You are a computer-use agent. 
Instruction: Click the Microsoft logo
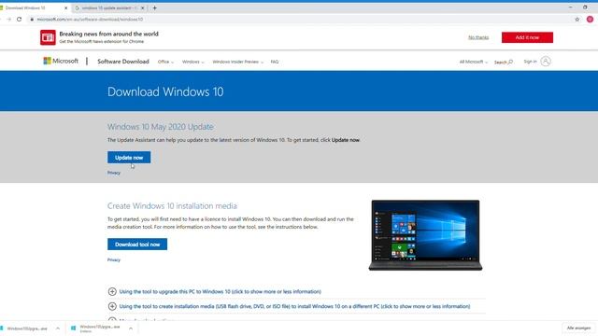[61, 61]
